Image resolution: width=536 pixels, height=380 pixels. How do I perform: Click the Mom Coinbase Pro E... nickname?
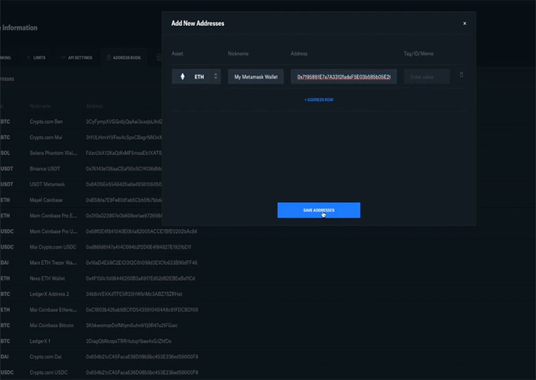(53, 216)
